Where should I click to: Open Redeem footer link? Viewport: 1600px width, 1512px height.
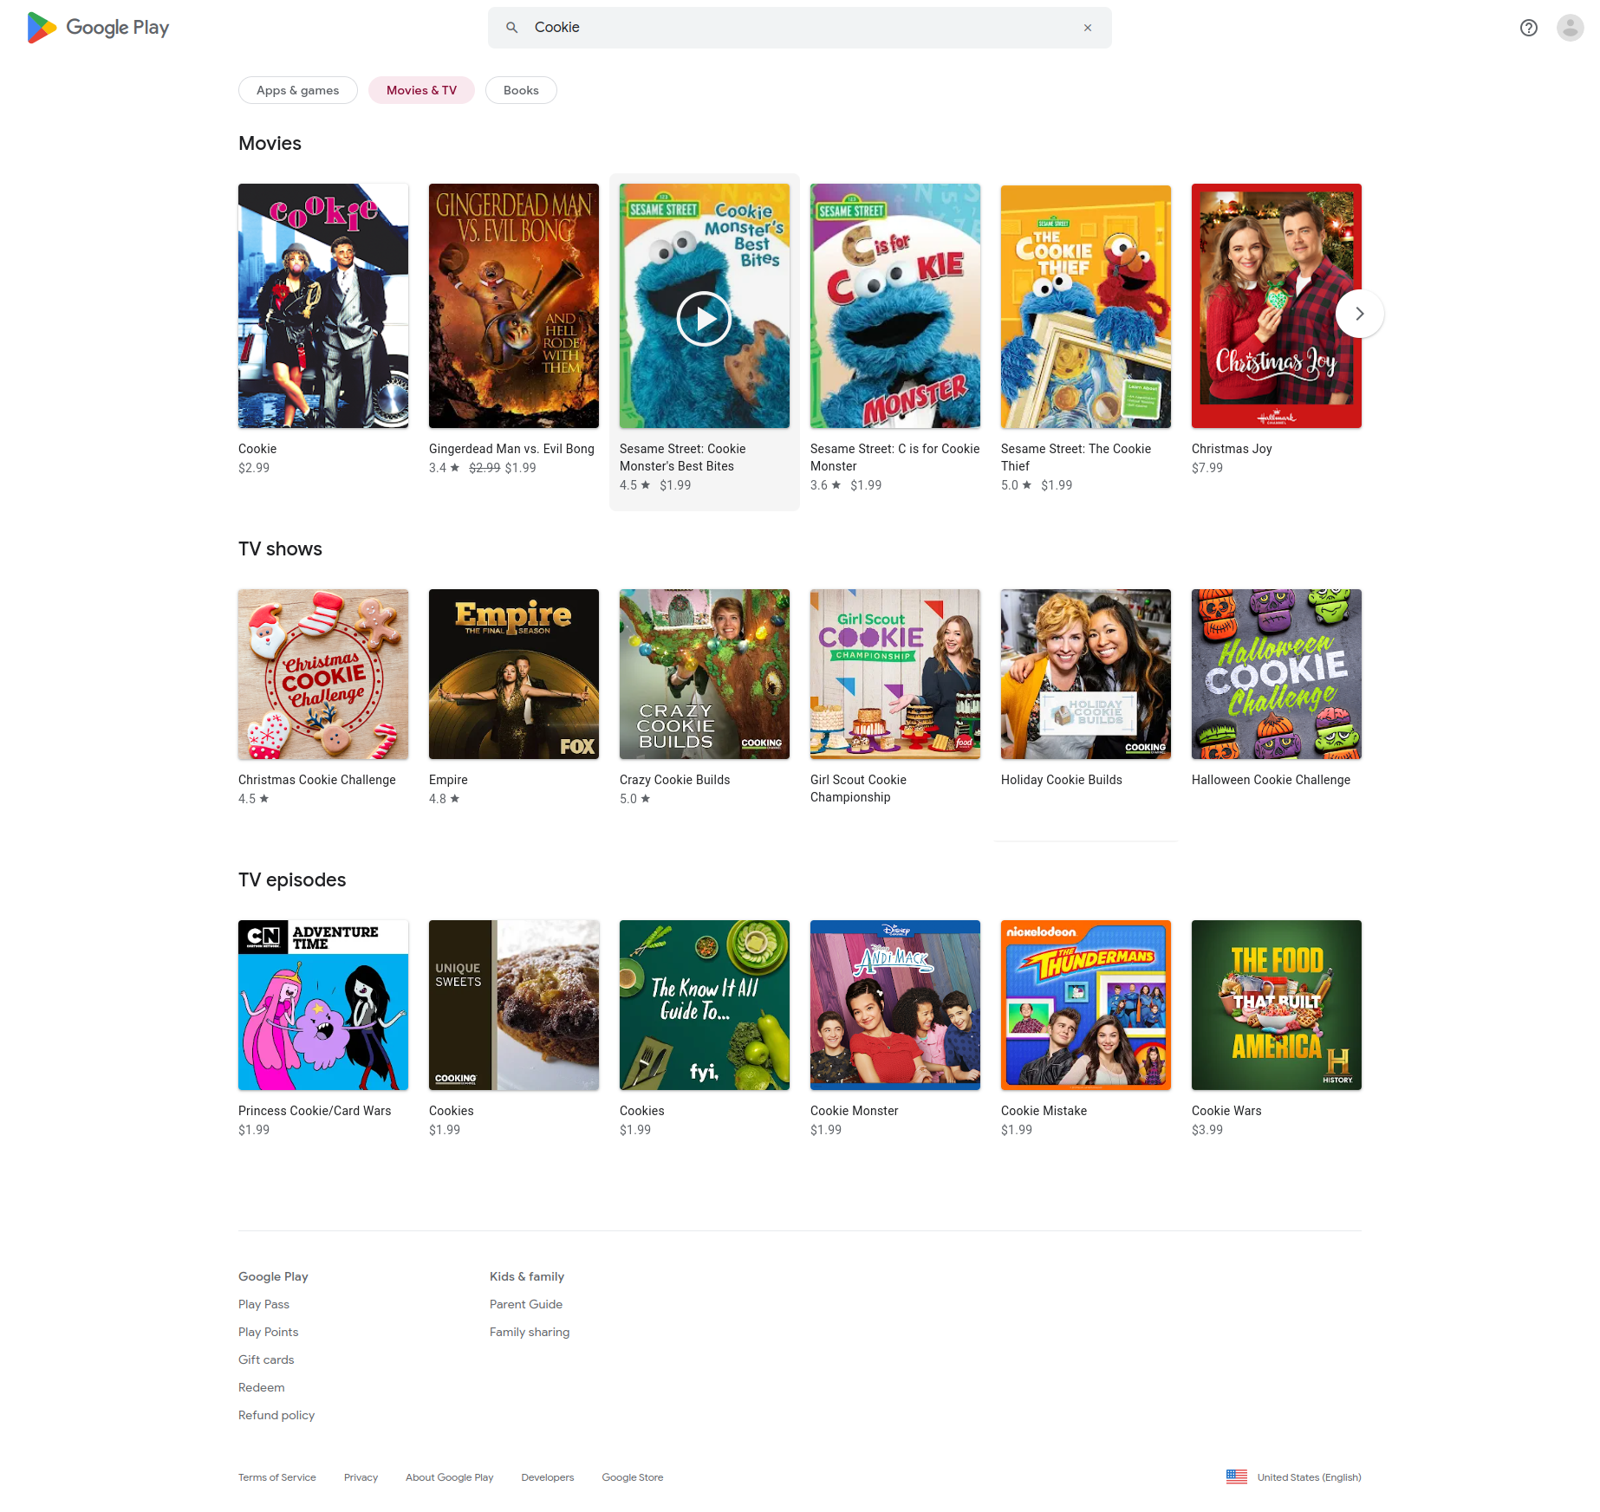click(261, 1387)
